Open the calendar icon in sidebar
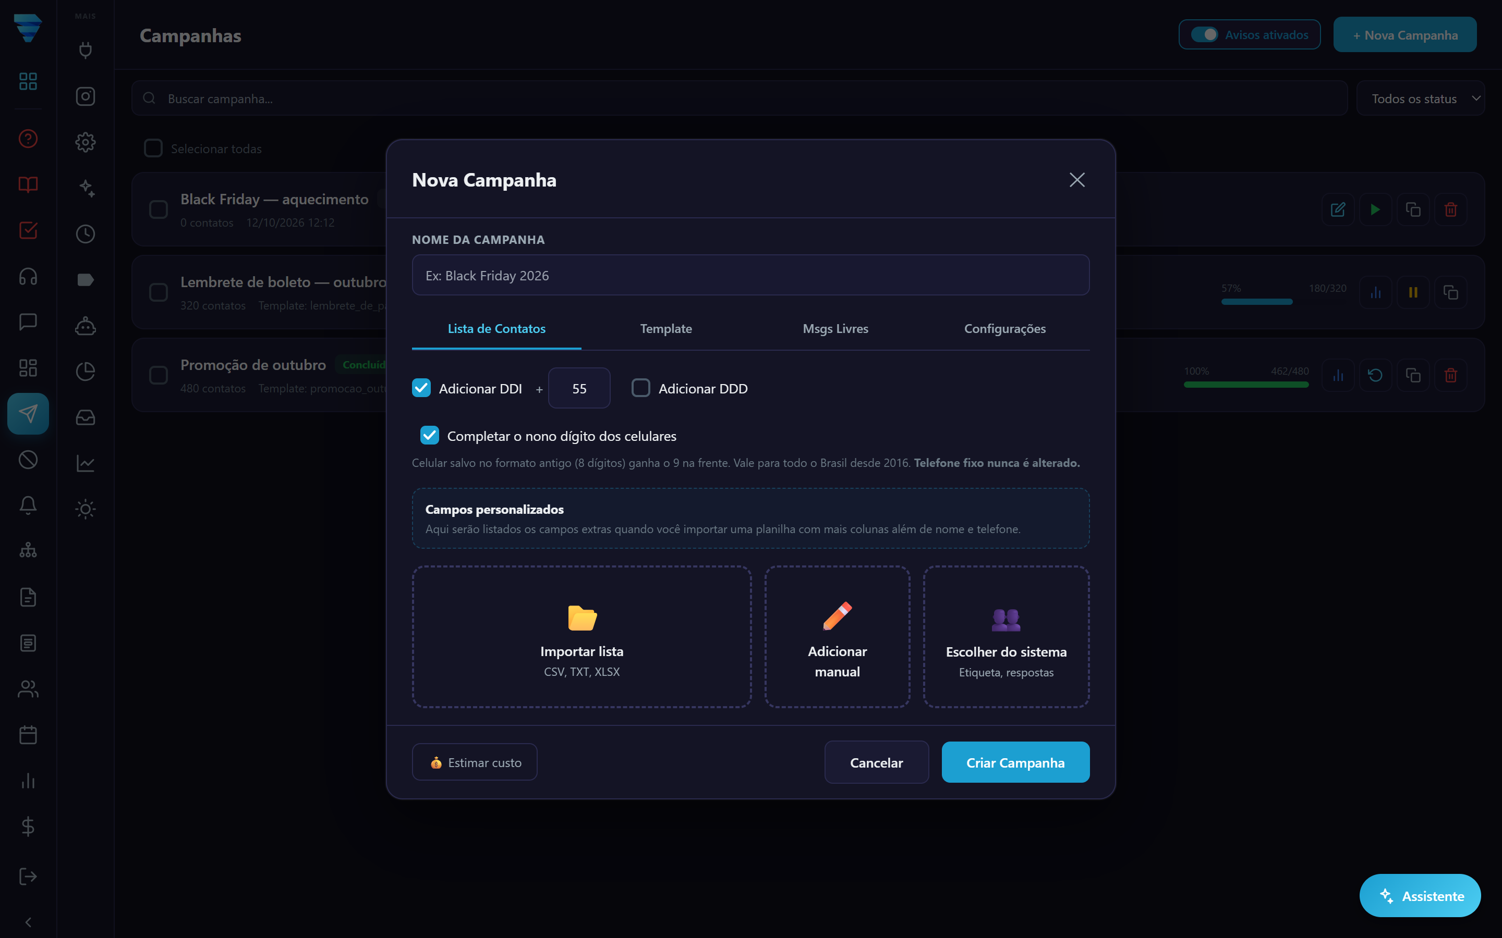This screenshot has width=1502, height=938. [28, 735]
